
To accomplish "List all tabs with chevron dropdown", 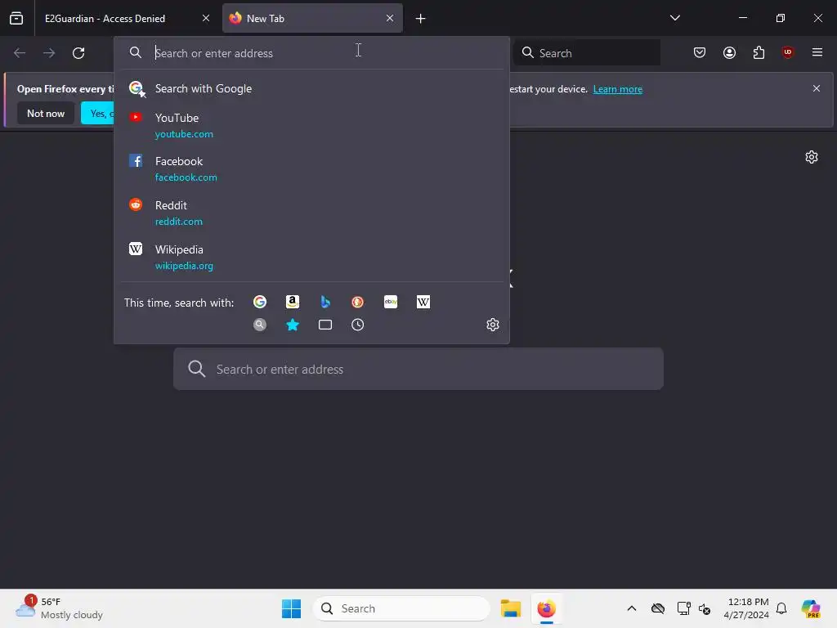I will click(x=674, y=18).
